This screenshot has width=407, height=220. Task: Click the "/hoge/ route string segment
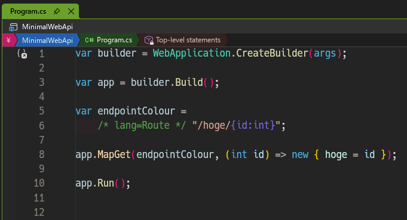click(x=211, y=126)
